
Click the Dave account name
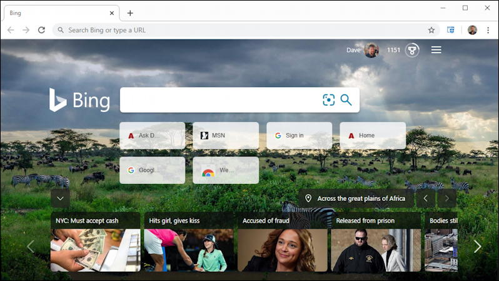point(353,50)
